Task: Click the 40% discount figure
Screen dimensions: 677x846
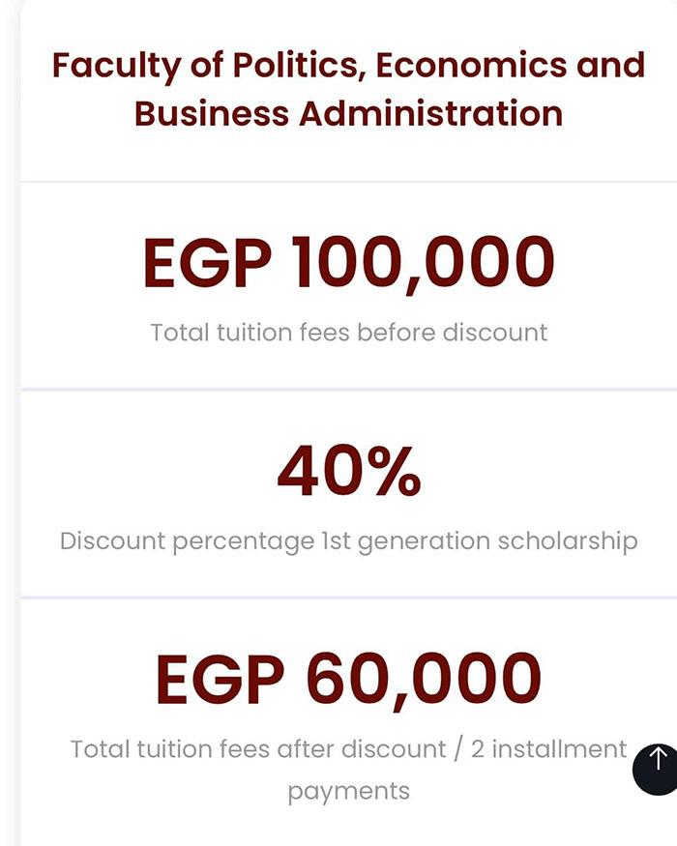Action: click(348, 472)
